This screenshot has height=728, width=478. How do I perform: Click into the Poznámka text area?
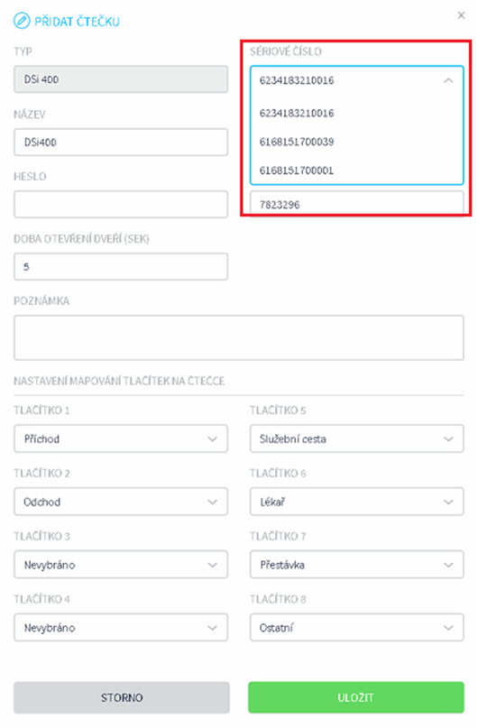(238, 337)
